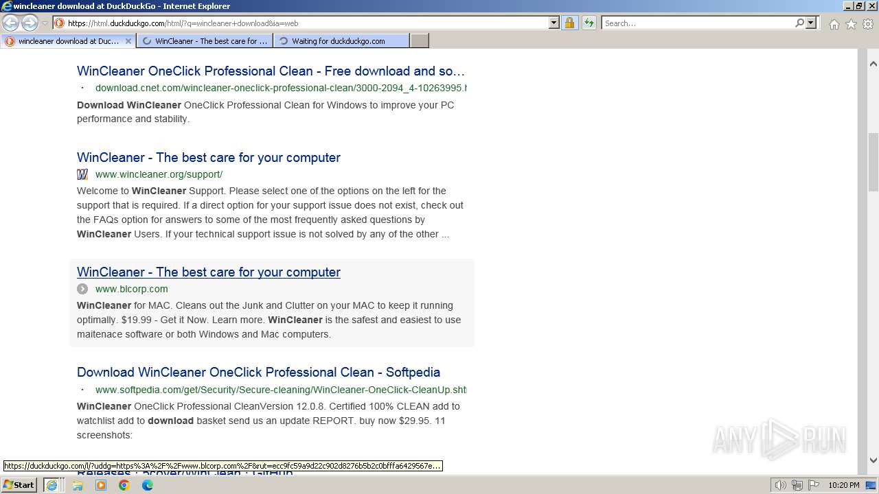Click the blcorp.com gray arrow favicon
The height and width of the screenshot is (494, 879).
[82, 289]
